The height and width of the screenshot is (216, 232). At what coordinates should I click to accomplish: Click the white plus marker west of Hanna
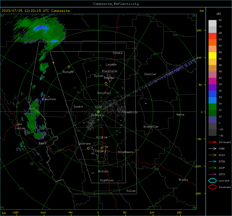[x=146, y=103]
